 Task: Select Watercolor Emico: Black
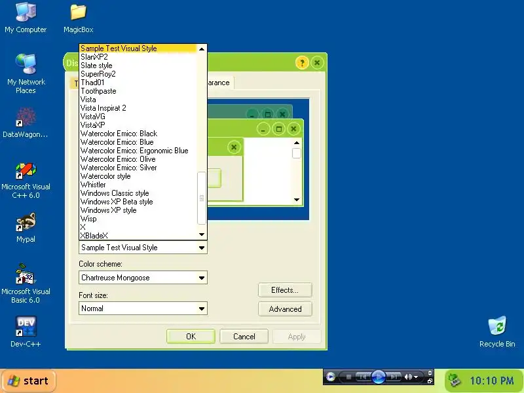tap(138, 134)
